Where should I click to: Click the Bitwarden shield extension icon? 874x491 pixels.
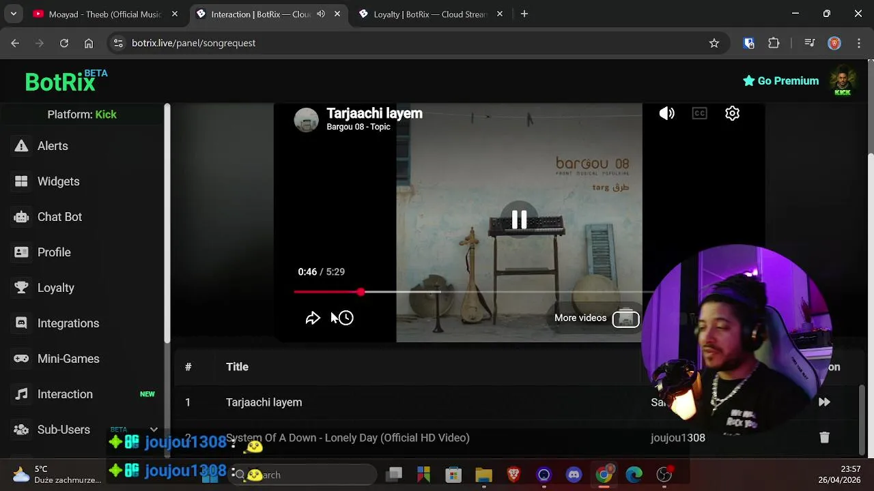click(x=749, y=43)
